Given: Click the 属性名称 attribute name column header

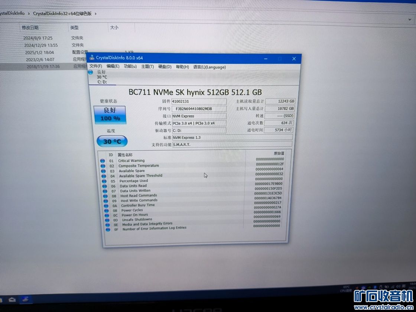Looking at the screenshot, I should coord(125,155).
